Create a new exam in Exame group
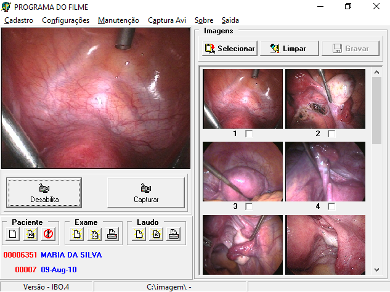The width and height of the screenshot is (390, 292). [78, 234]
